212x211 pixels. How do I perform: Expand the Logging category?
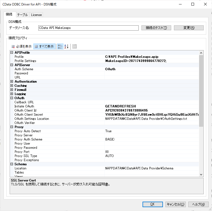[x=12, y=94]
